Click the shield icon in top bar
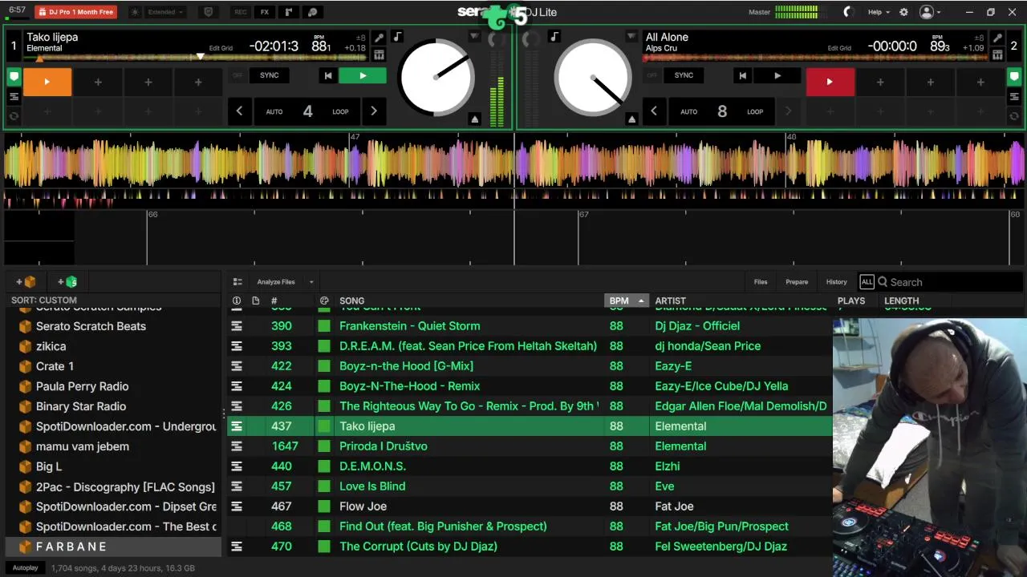 pos(209,12)
